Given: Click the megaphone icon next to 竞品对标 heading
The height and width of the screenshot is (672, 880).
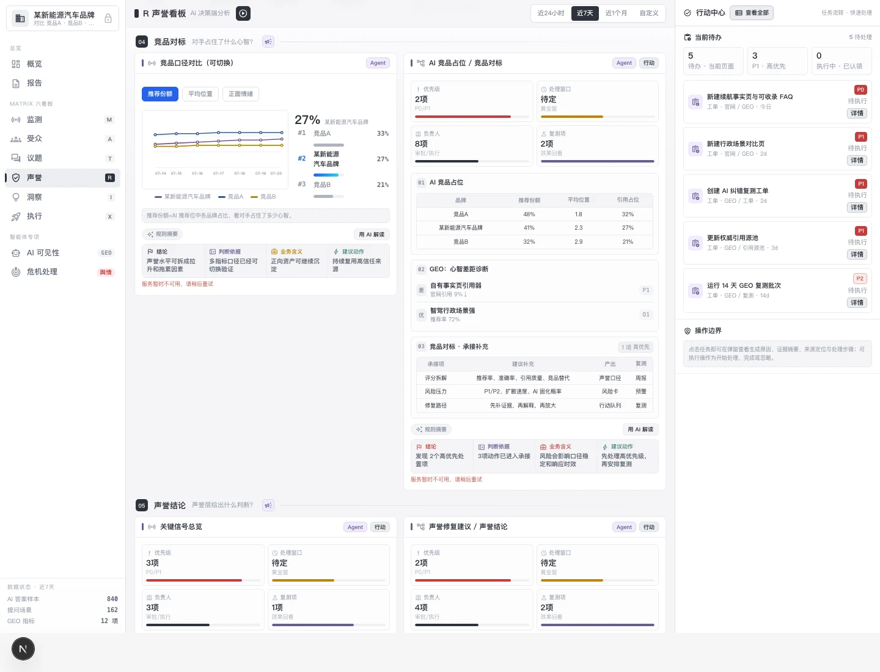Looking at the screenshot, I should [x=268, y=42].
